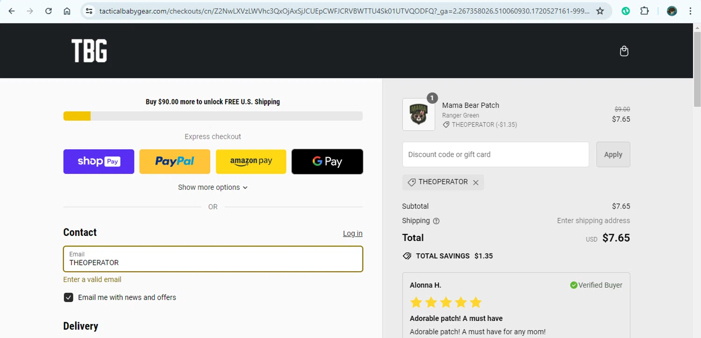Bookmark this page with the star icon
The height and width of the screenshot is (338, 701).
(x=600, y=11)
